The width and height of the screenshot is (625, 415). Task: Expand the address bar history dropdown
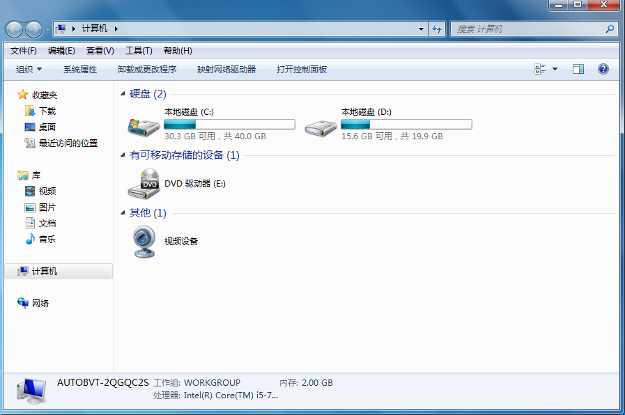tap(421, 29)
